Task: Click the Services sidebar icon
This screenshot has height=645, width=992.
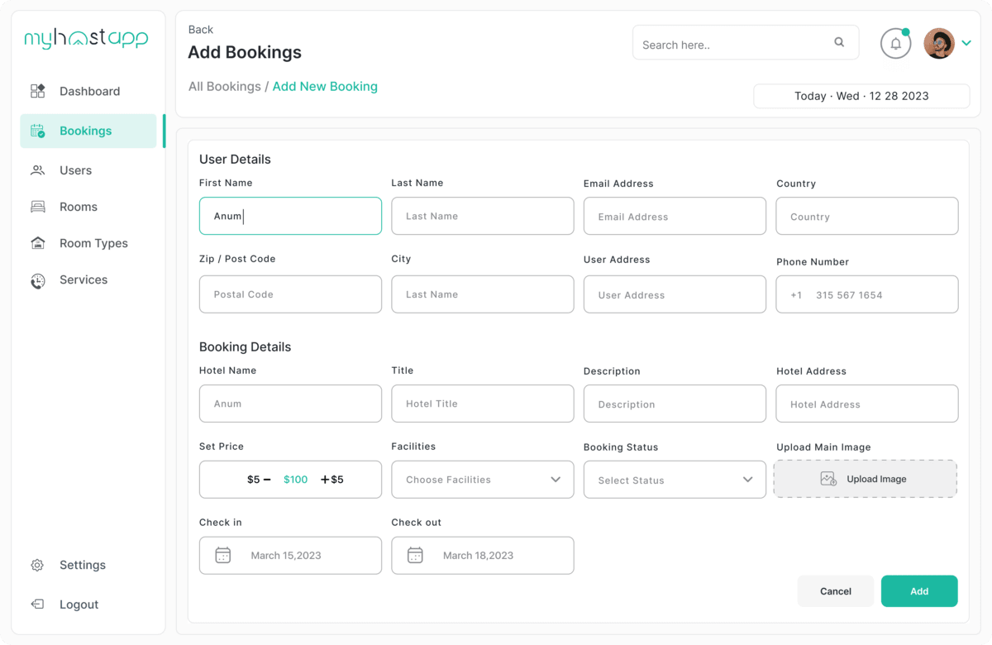Action: tap(38, 280)
